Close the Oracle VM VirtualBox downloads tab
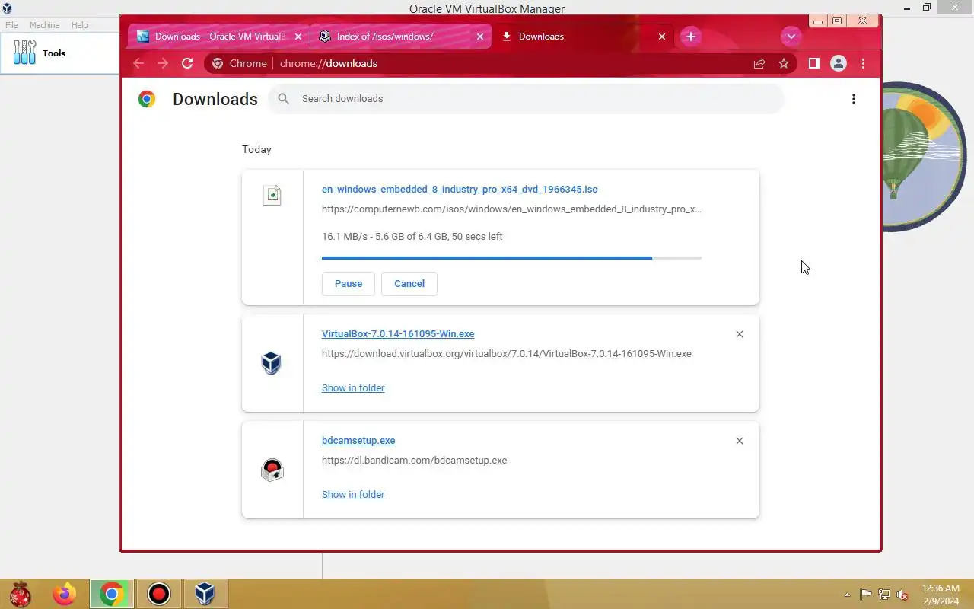Screen dimensions: 974x609 pos(298,37)
